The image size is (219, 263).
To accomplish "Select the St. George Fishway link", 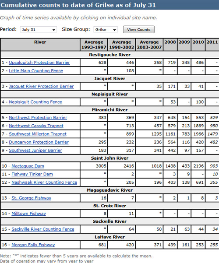I will click(31, 198).
